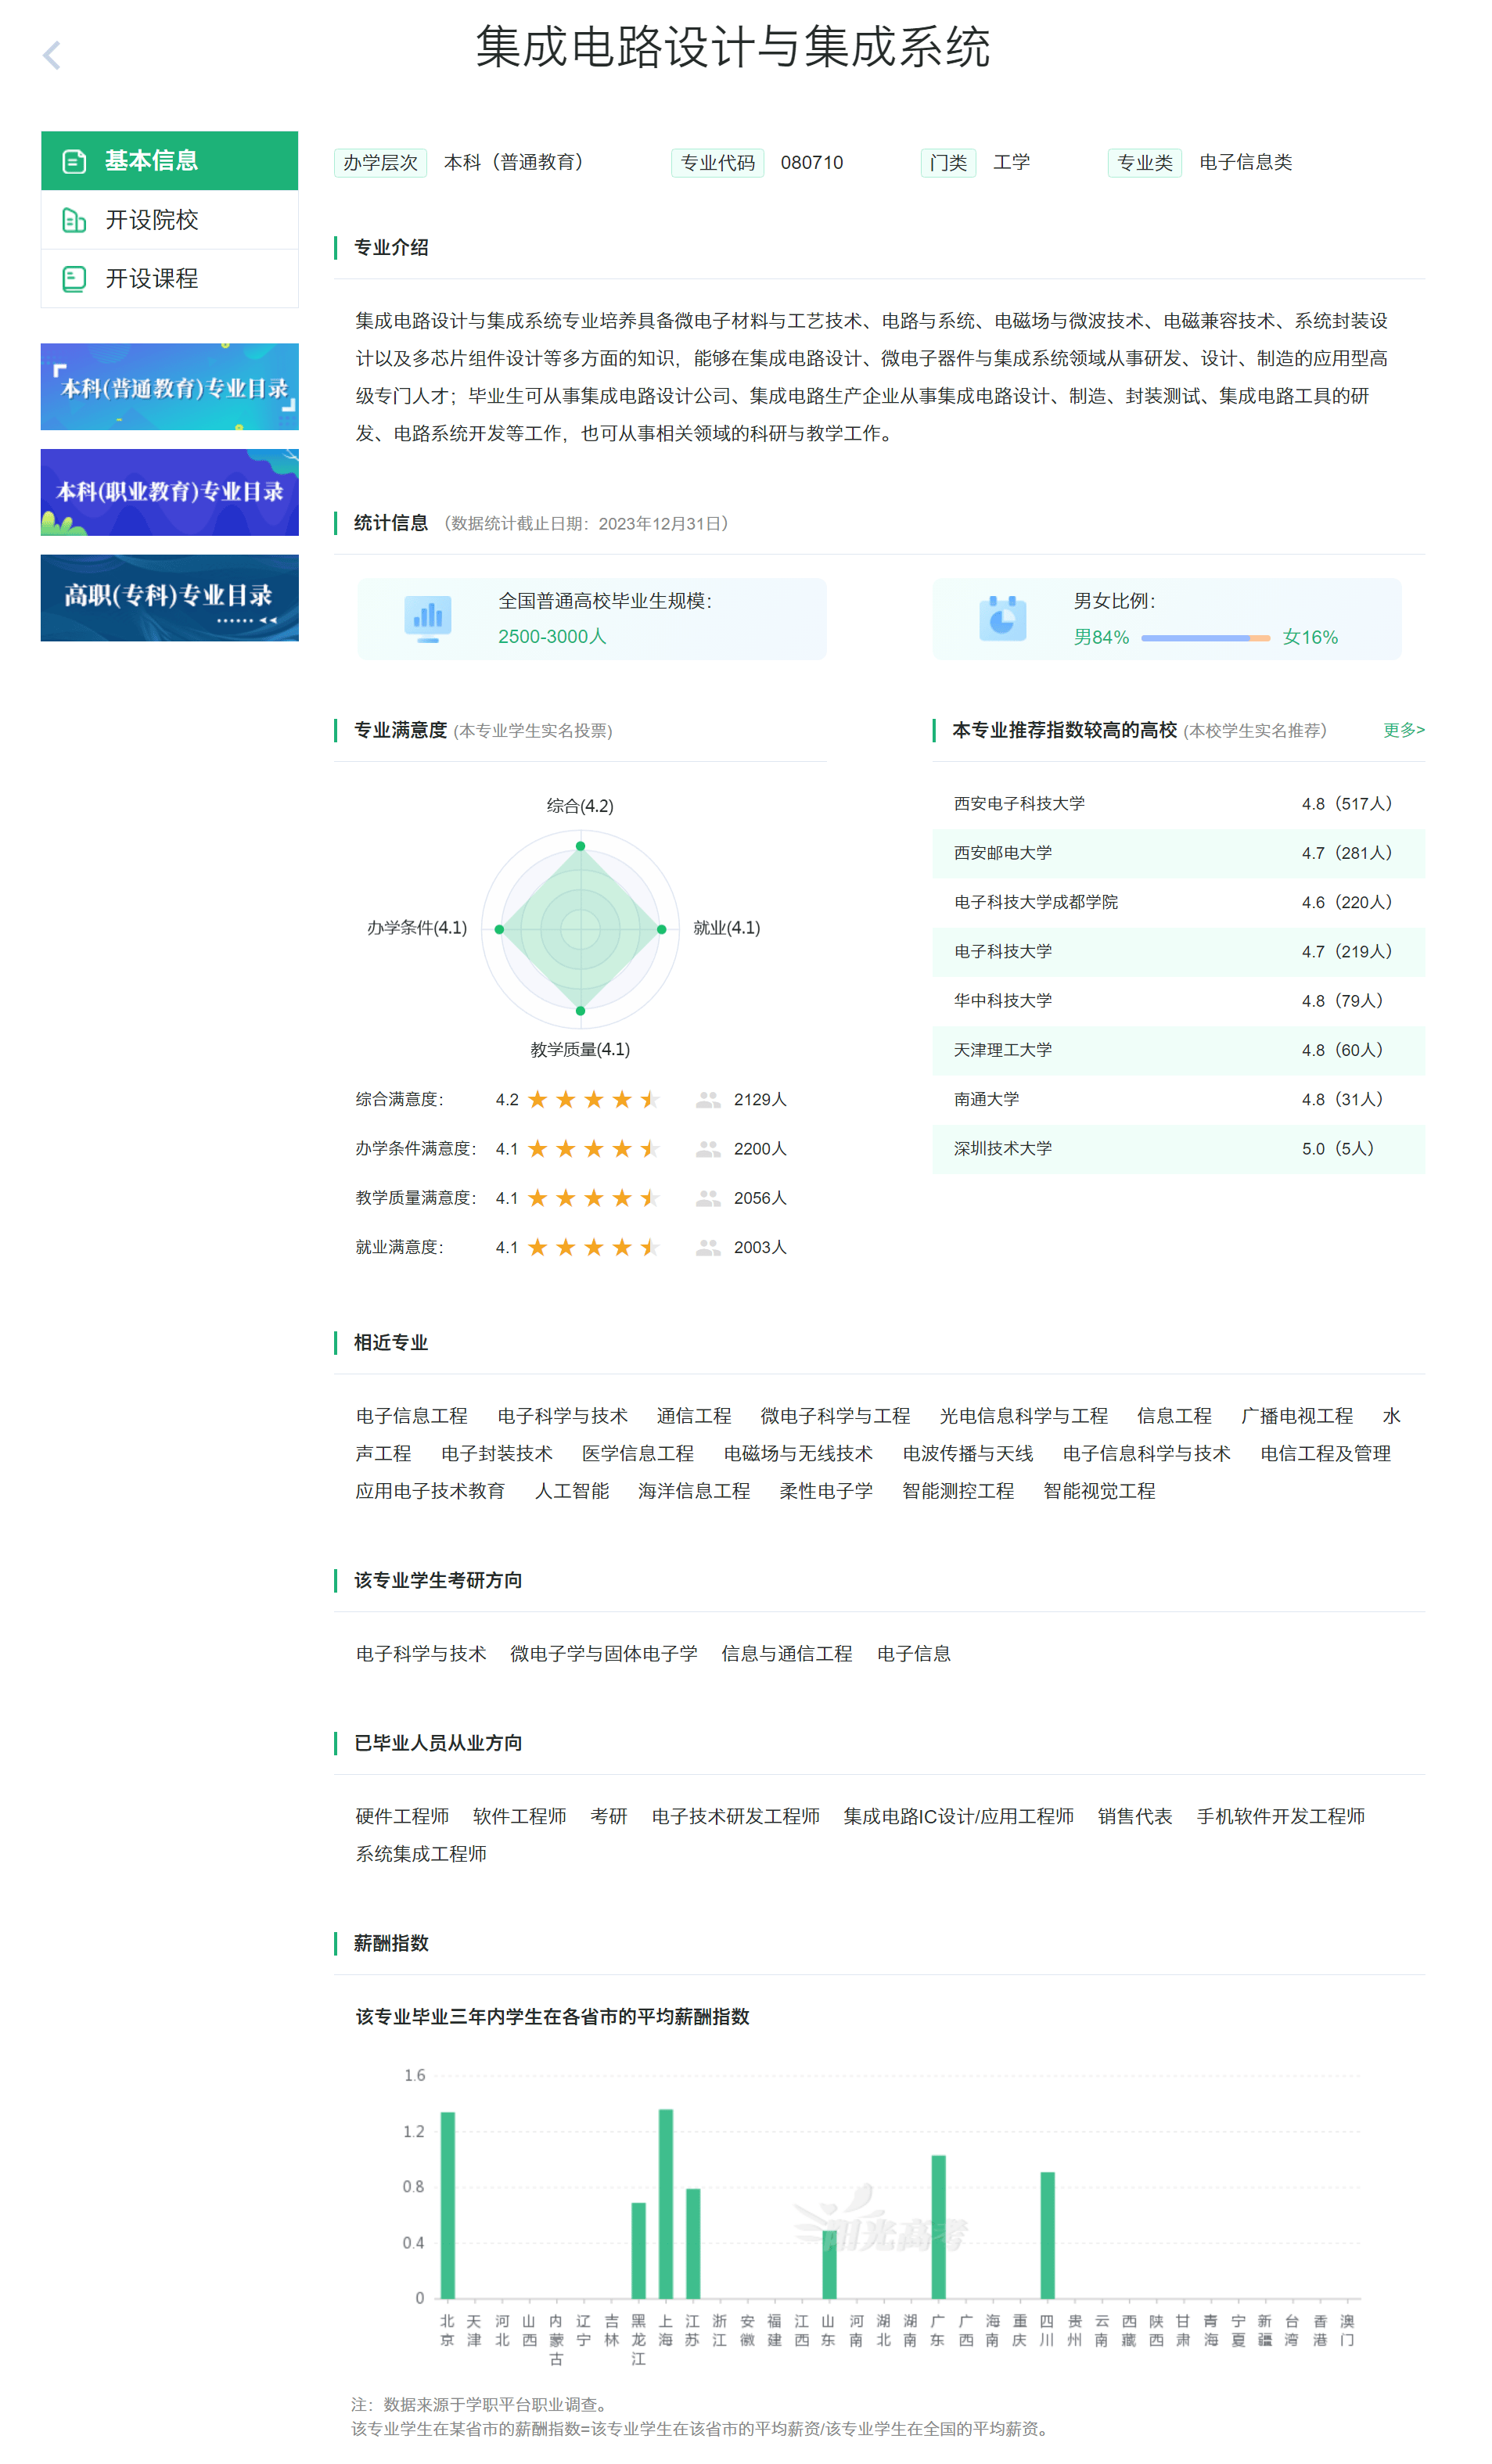The height and width of the screenshot is (2464, 1492).
Task: Click the 就业(4.1) radar chart point
Action: tap(661, 929)
